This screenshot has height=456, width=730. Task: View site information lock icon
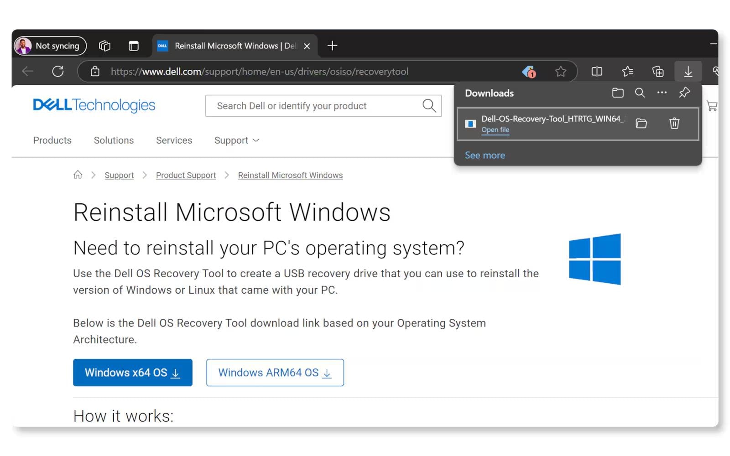tap(95, 71)
